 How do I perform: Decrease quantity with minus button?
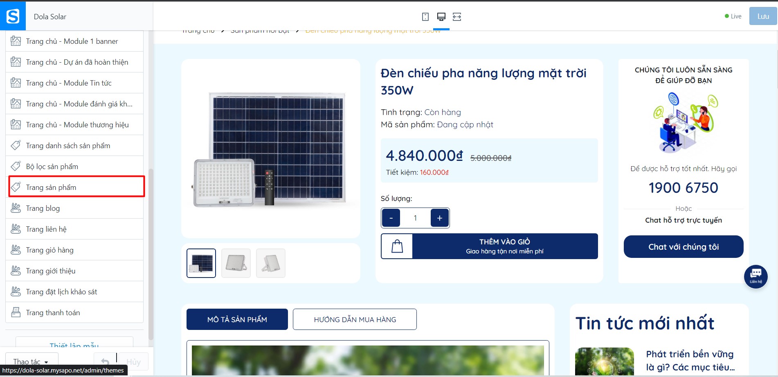pyautogui.click(x=391, y=218)
